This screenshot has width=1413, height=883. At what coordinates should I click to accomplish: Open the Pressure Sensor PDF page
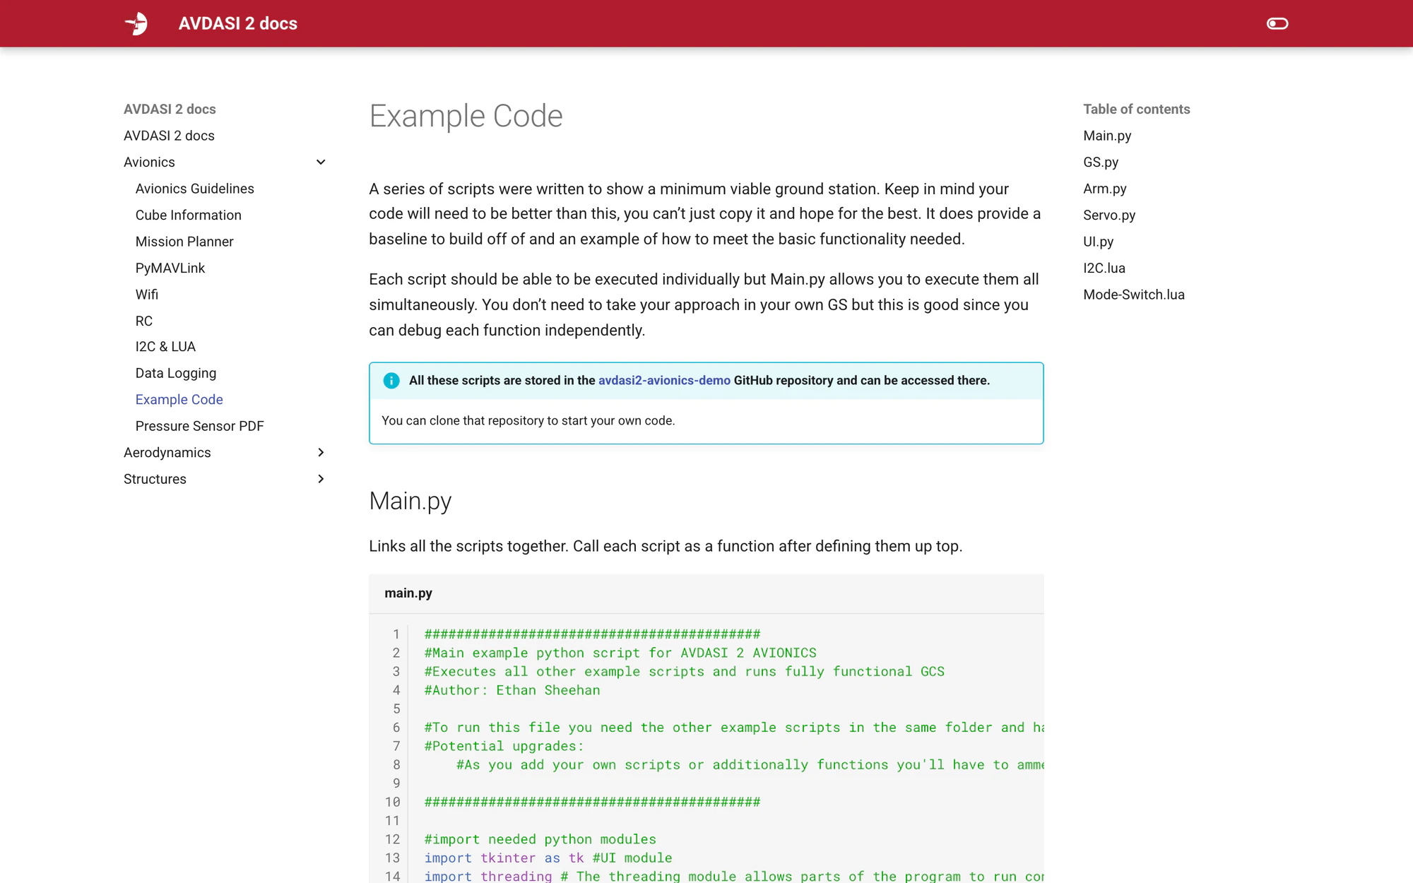point(199,426)
